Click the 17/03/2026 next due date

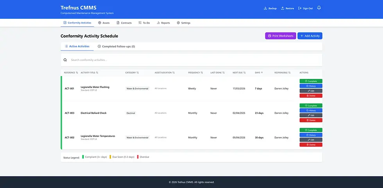(x=239, y=88)
